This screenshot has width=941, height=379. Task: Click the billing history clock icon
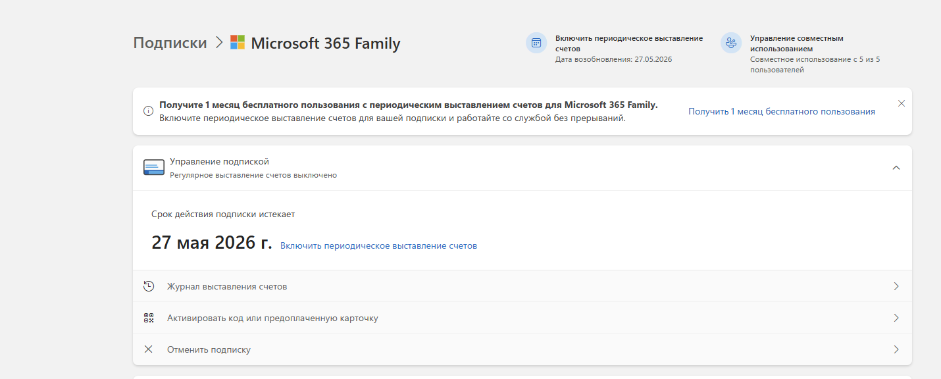pyautogui.click(x=149, y=286)
